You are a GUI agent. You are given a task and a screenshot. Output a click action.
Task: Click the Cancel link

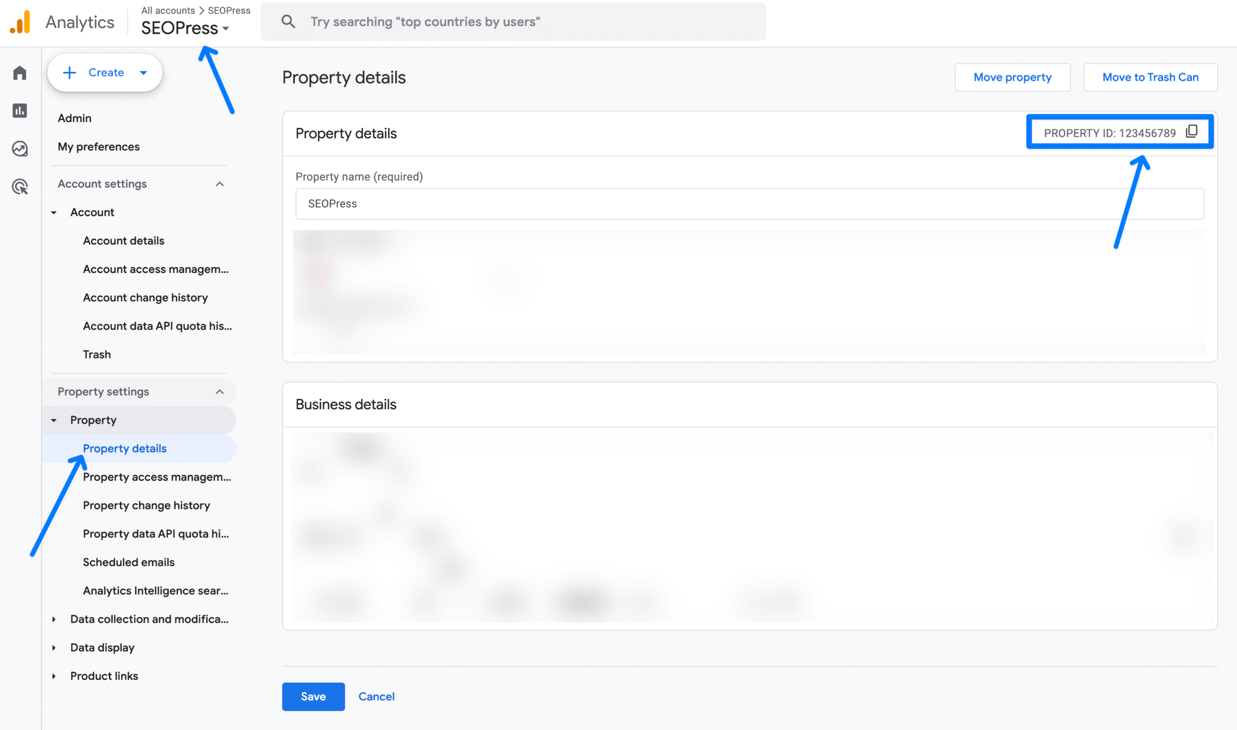(x=377, y=697)
